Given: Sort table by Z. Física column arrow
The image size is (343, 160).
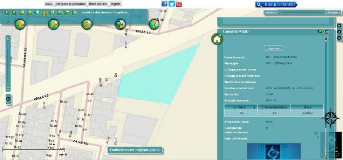Looking at the screenshot, I should pos(254,107).
